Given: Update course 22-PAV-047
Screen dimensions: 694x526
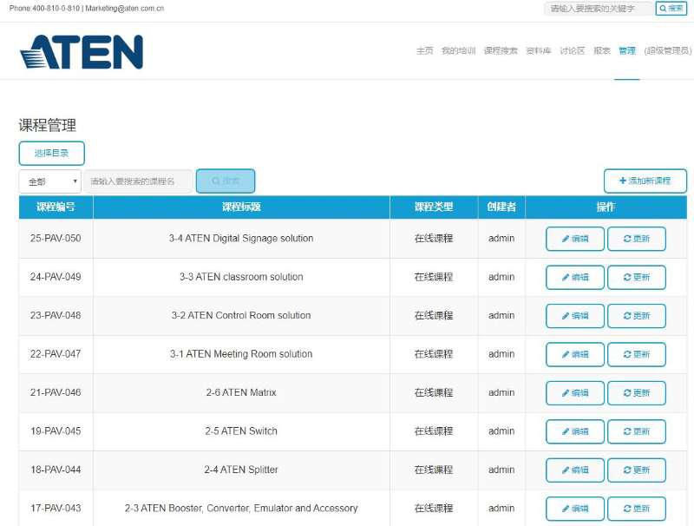Looking at the screenshot, I should [637, 354].
